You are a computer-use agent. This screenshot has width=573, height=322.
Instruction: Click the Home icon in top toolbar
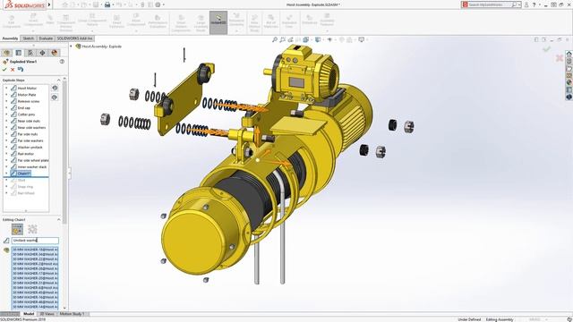point(65,4)
